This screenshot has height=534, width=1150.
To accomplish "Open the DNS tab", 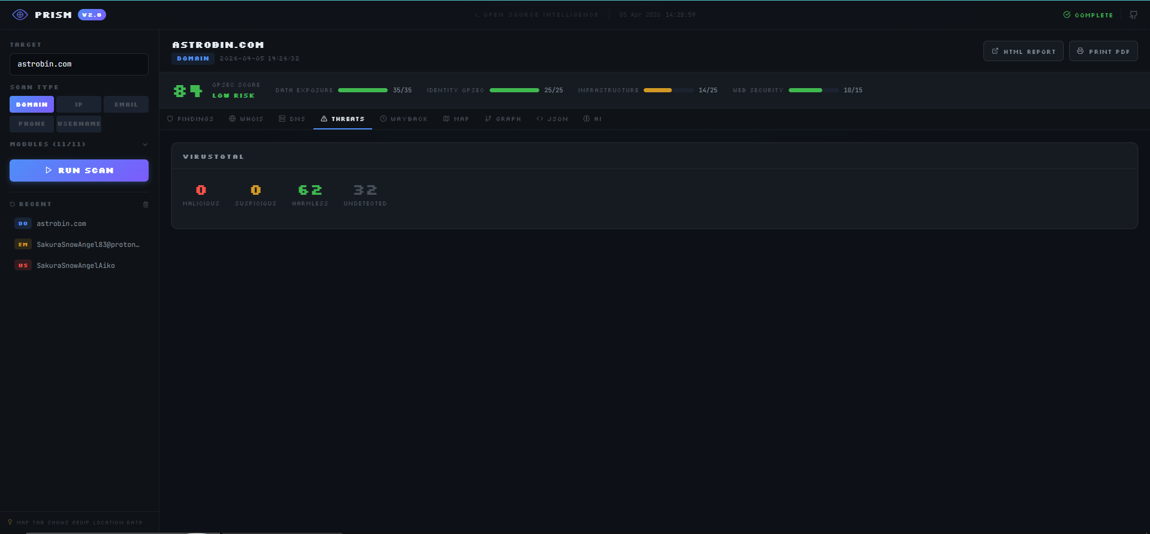I will tap(292, 119).
